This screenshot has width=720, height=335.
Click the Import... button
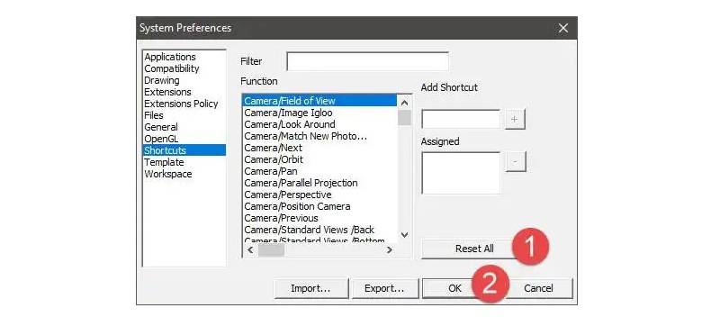pyautogui.click(x=310, y=288)
